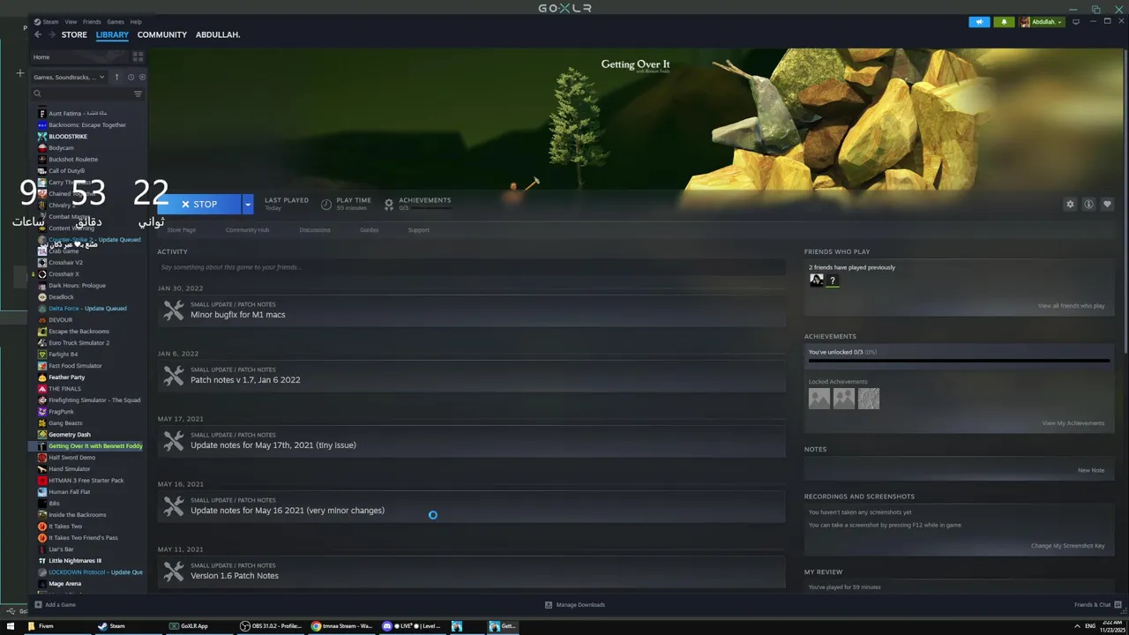The height and width of the screenshot is (635, 1129).
Task: Click the third locked achievement thumbnail
Action: [x=869, y=399]
